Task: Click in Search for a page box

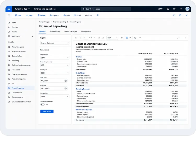Action: (106, 9)
